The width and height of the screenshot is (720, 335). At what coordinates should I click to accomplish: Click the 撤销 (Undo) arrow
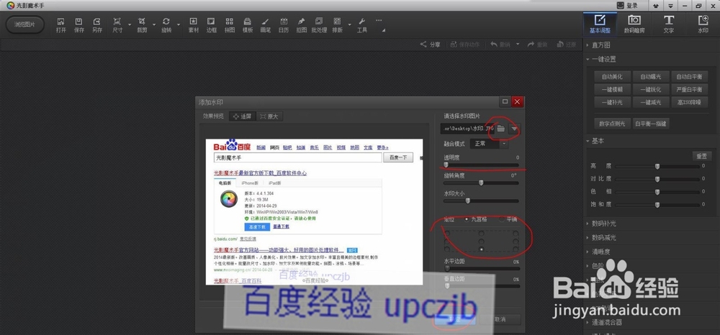point(494,45)
